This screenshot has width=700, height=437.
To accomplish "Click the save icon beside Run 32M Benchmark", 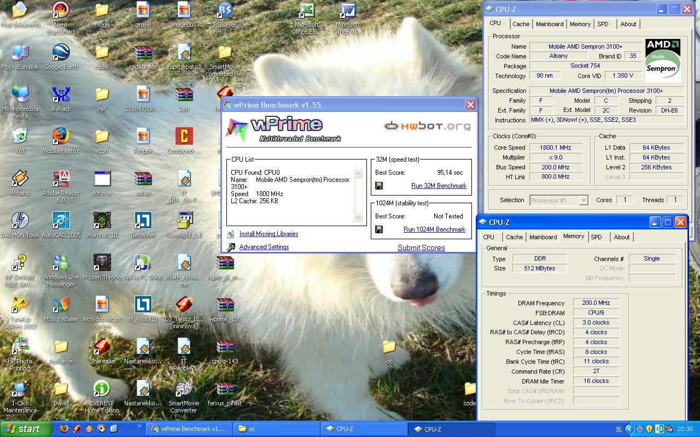I will (379, 186).
